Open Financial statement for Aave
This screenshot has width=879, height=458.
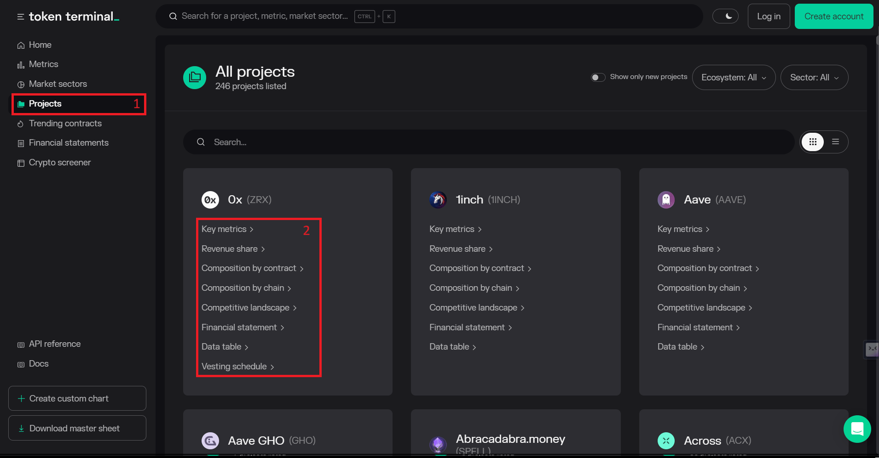click(x=699, y=328)
